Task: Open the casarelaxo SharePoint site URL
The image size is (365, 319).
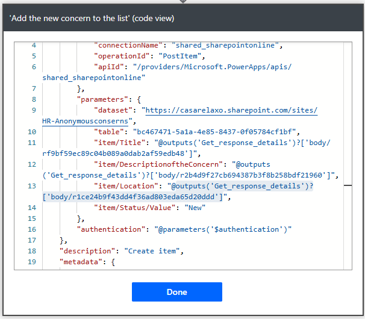Action: 229,110
